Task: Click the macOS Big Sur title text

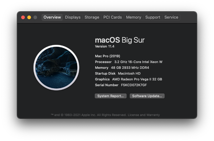Action: tap(120, 40)
